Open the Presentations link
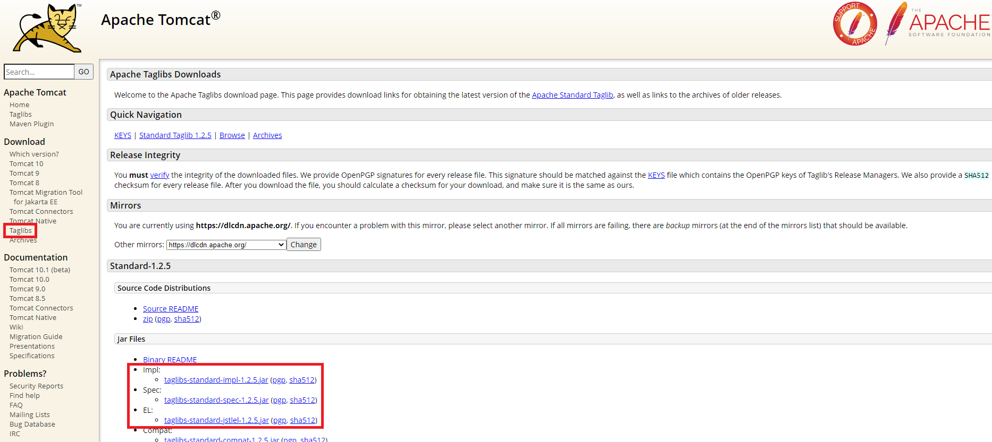Screen dimensions: 992x442 (x=32, y=346)
